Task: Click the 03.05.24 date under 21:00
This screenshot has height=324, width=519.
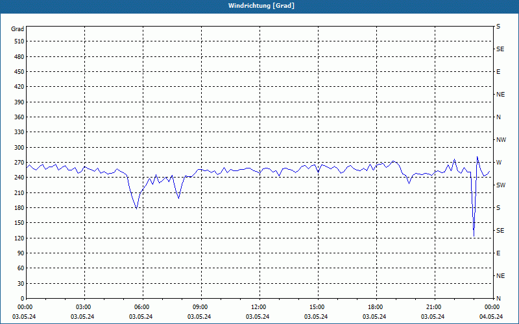Action: pyautogui.click(x=433, y=317)
